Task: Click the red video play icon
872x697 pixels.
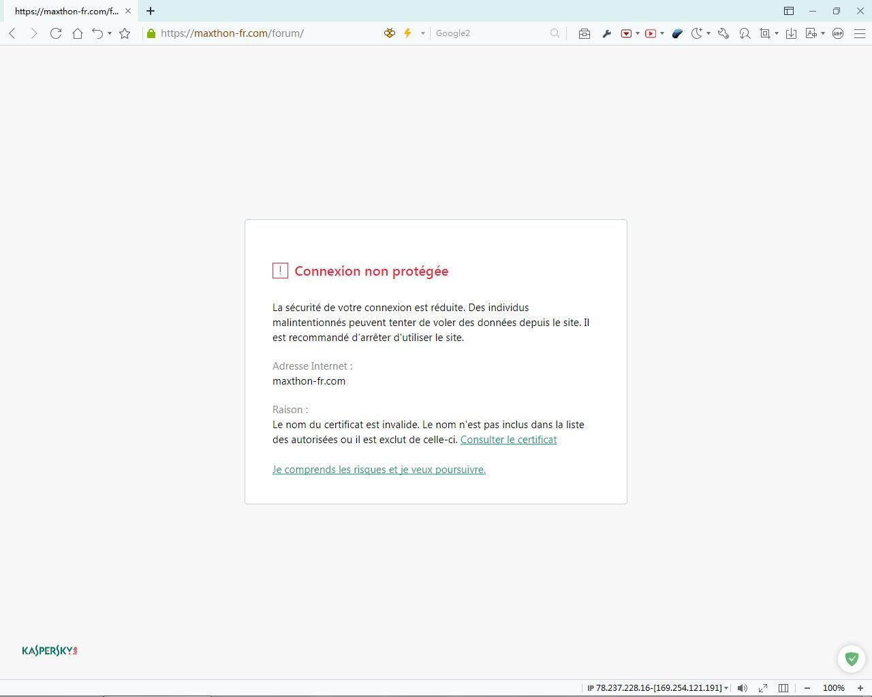Action: [x=651, y=33]
